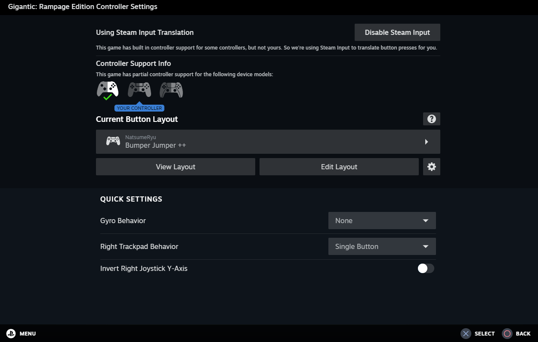Click the Xbox controller icon with green checkmark

click(x=108, y=90)
